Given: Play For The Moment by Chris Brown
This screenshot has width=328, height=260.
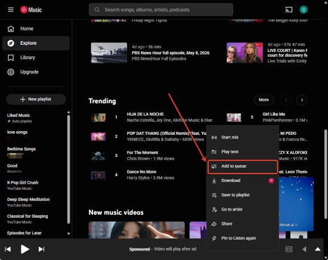Looking at the screenshot, I should pos(143,153).
